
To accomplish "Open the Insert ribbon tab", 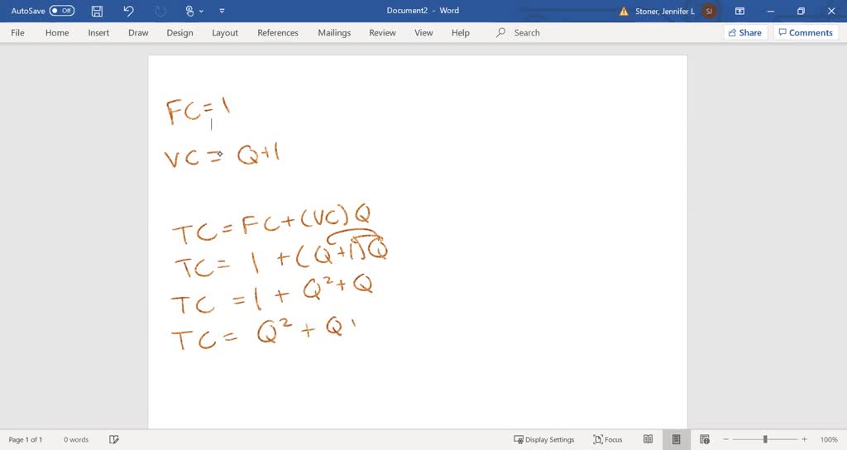I will pyautogui.click(x=99, y=32).
